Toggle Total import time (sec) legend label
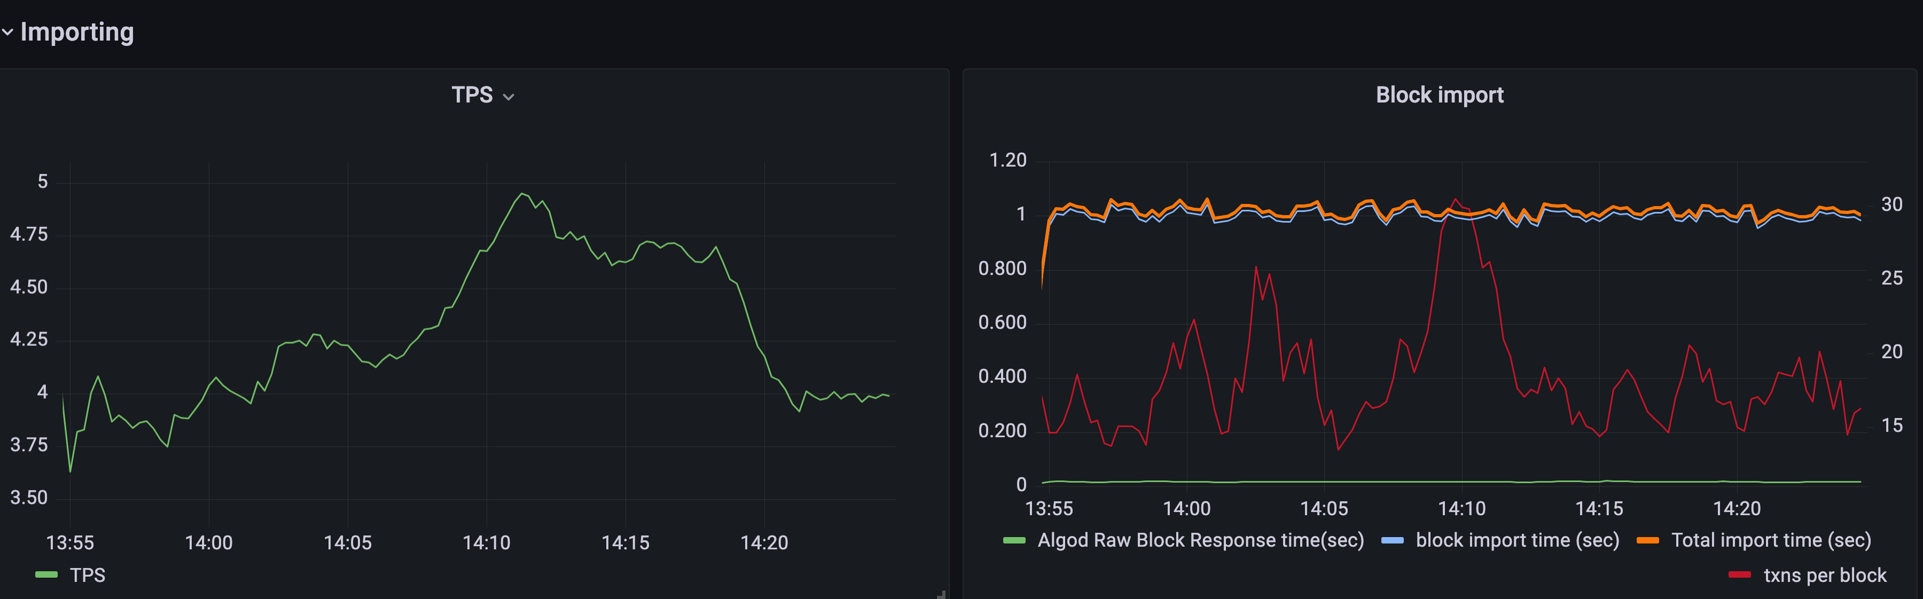This screenshot has height=599, width=1923. [1771, 540]
